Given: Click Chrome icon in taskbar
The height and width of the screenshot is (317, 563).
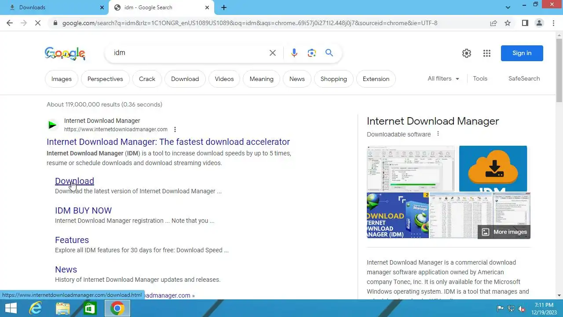Looking at the screenshot, I should point(117,308).
